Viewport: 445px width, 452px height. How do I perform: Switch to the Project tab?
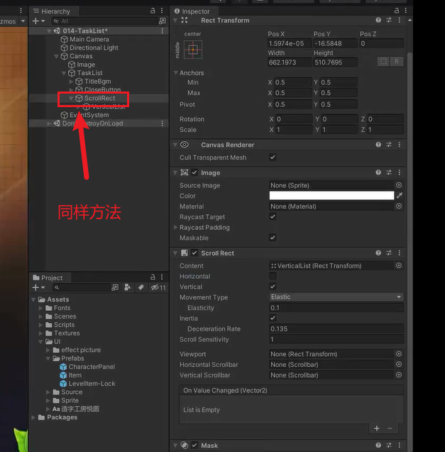(51, 277)
